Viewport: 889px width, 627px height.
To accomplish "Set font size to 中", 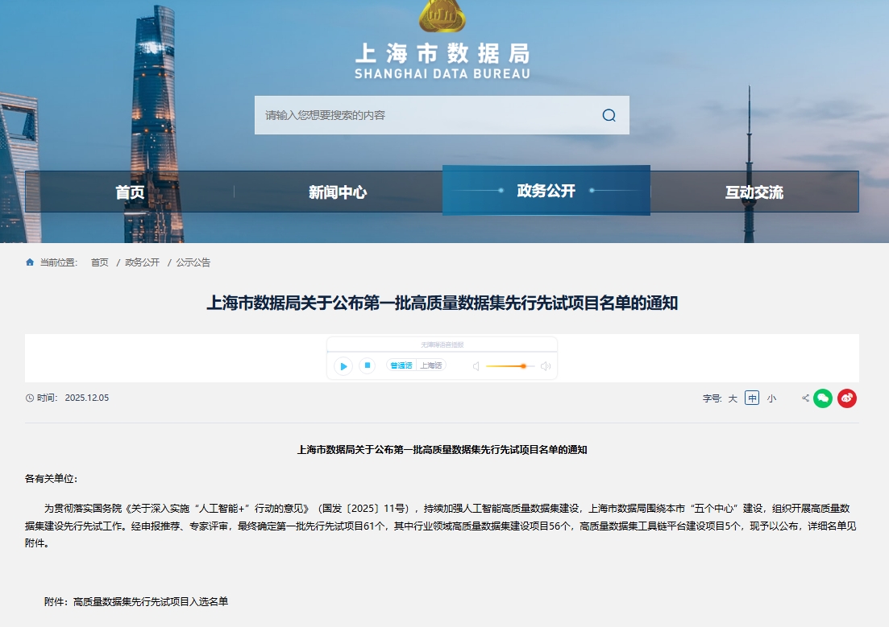I will coord(751,398).
